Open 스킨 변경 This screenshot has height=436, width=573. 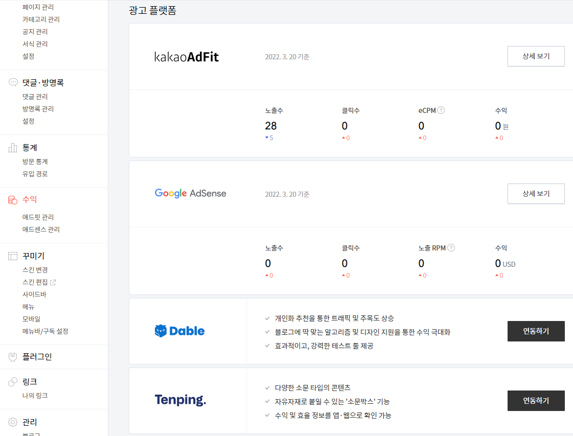pos(35,270)
